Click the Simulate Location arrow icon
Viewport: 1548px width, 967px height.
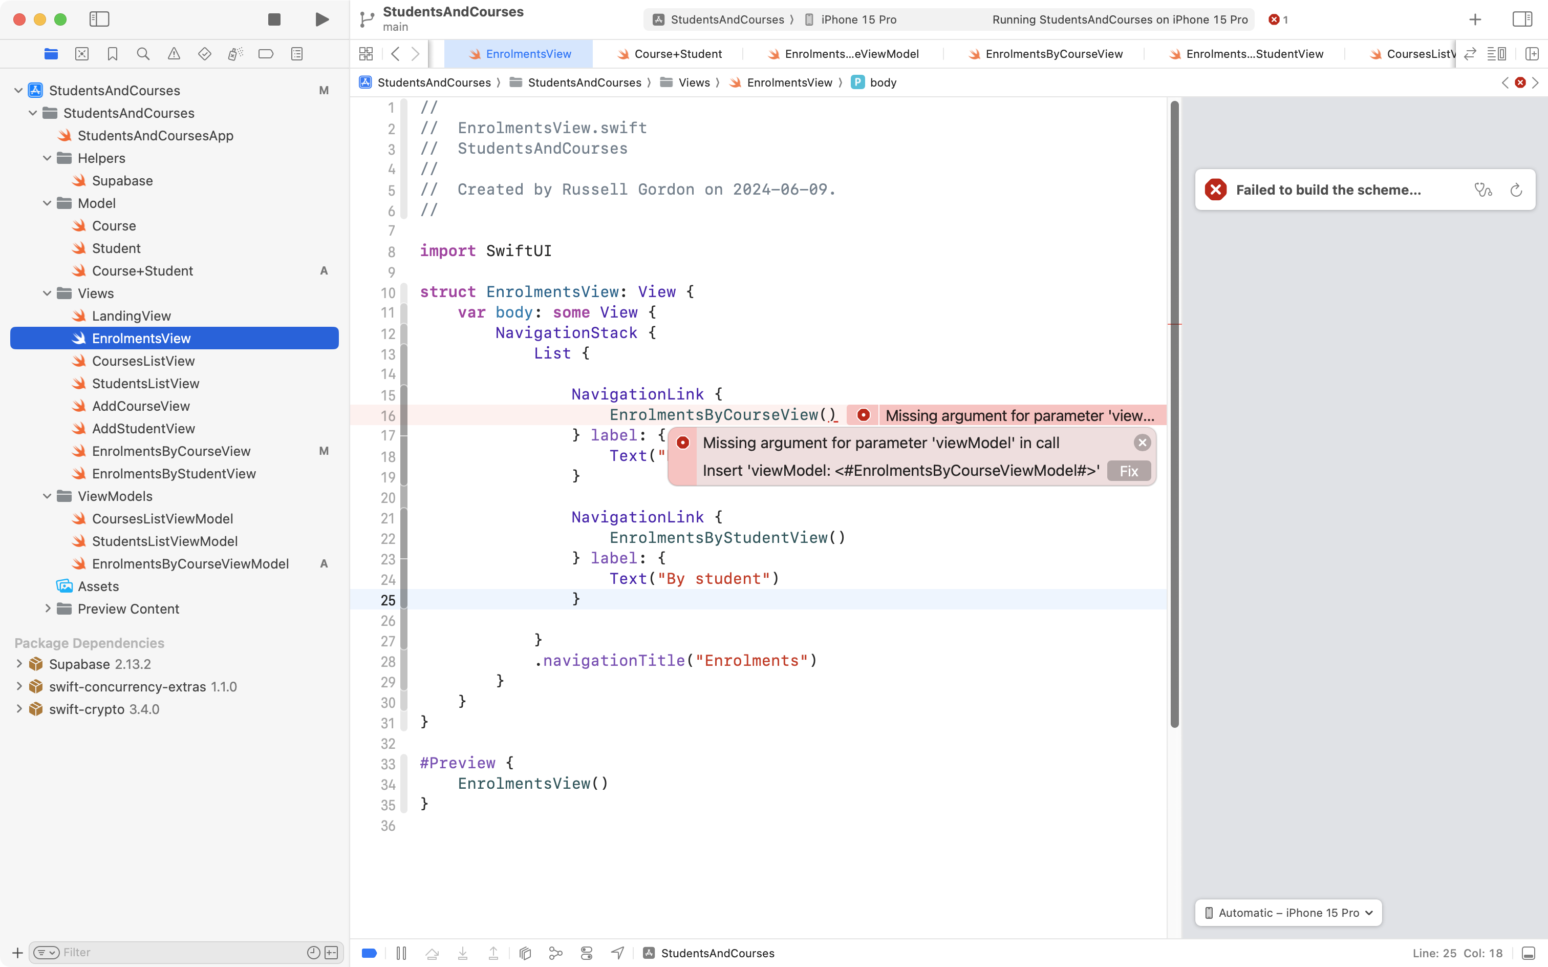[x=617, y=953]
